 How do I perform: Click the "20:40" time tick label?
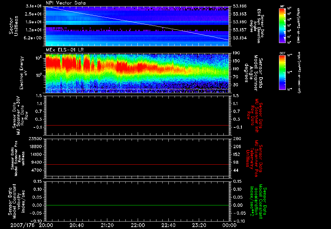point(76,225)
